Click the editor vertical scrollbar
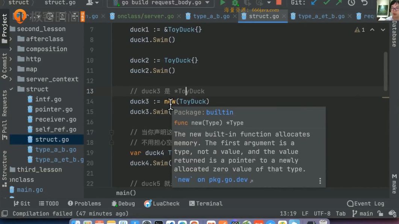The image size is (399, 224). (386, 71)
